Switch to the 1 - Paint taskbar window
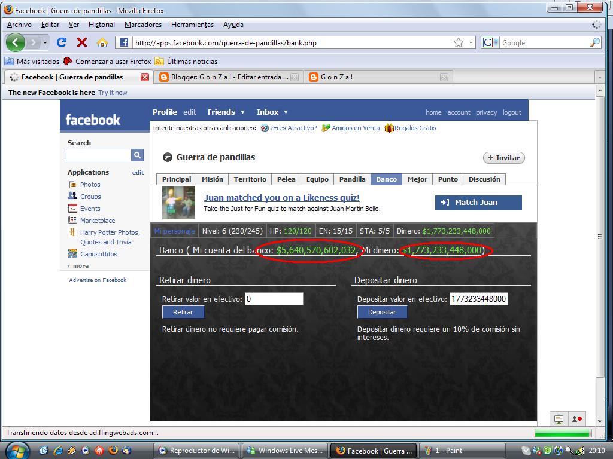 (462, 451)
